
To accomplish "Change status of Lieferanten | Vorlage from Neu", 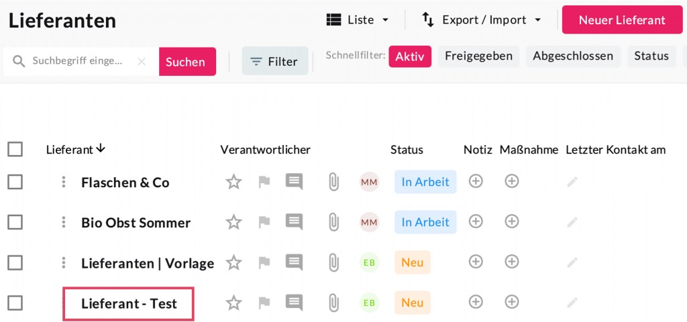I will click(412, 262).
